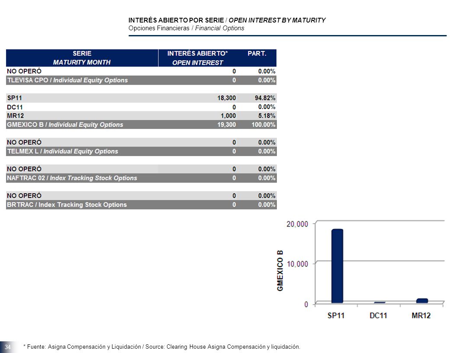Select the 'NAFTRAC 02 / Index Tracking Stock Options' row
The width and height of the screenshot is (456, 353).
coord(141,178)
